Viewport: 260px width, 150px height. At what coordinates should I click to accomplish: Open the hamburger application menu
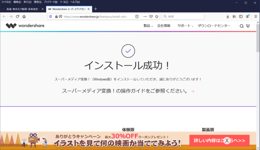[x=256, y=17]
